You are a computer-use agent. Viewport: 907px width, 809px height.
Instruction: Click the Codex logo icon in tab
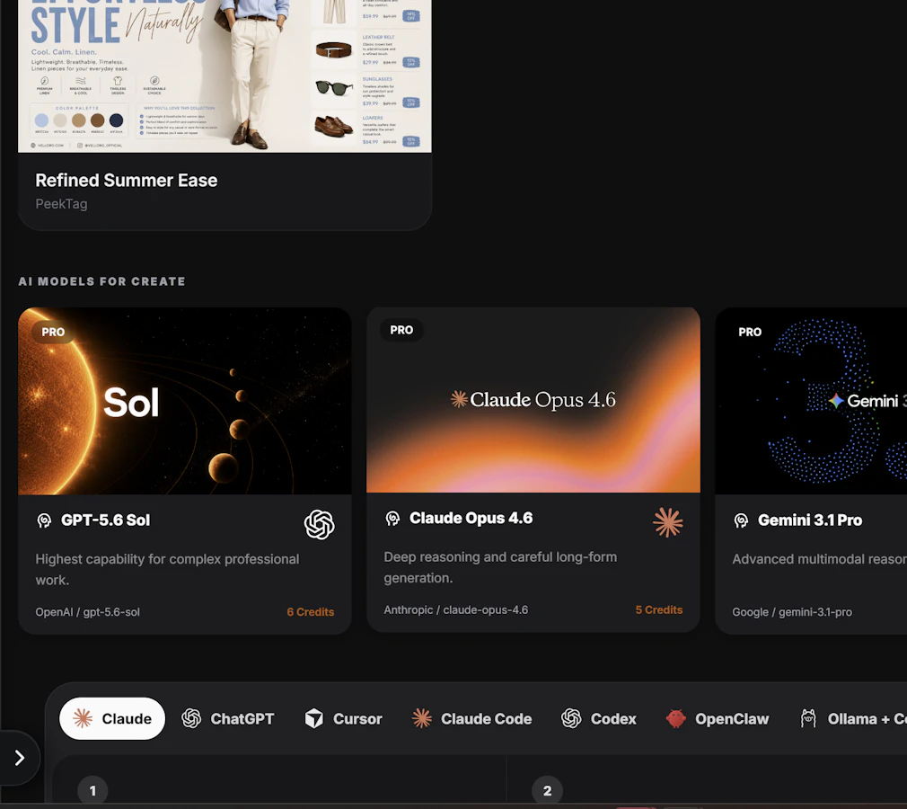(571, 718)
